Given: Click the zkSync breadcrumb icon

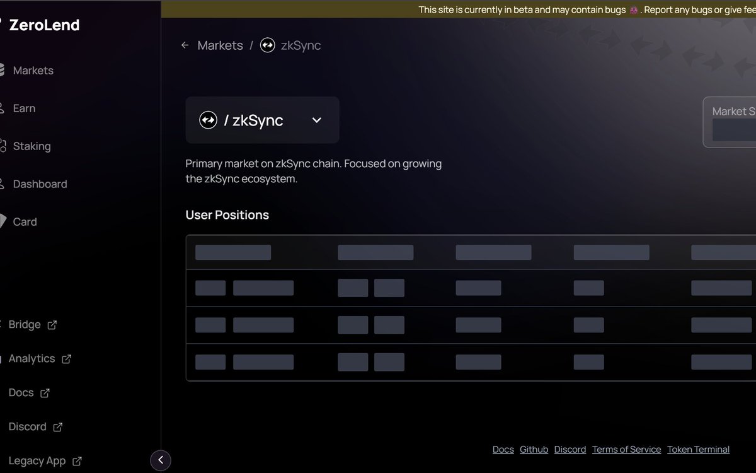Looking at the screenshot, I should click(268, 45).
